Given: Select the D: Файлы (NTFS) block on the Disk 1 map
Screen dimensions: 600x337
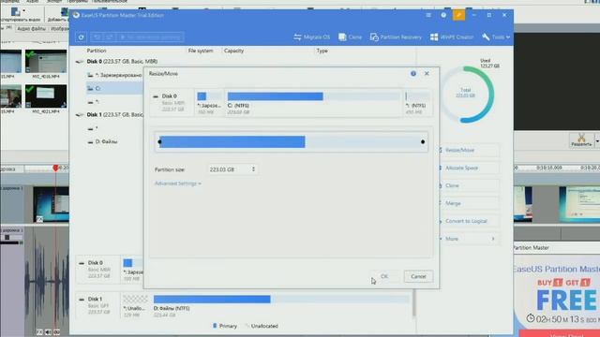Looking at the screenshot, I should pos(281,306).
